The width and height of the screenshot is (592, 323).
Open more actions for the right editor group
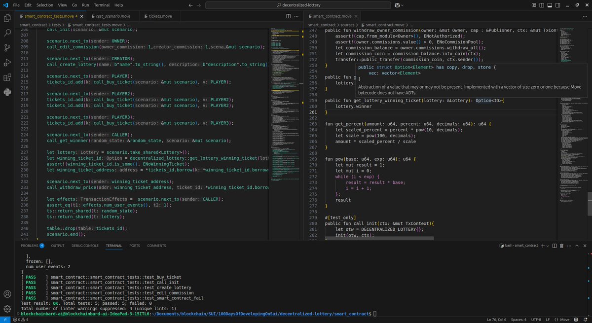(586, 16)
